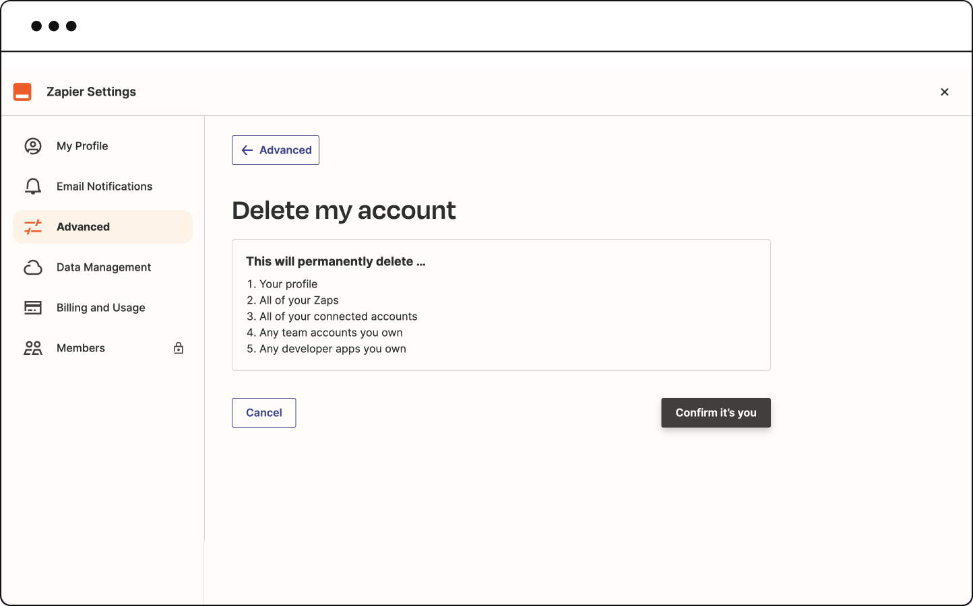Click the My Profile person icon

[x=33, y=146]
